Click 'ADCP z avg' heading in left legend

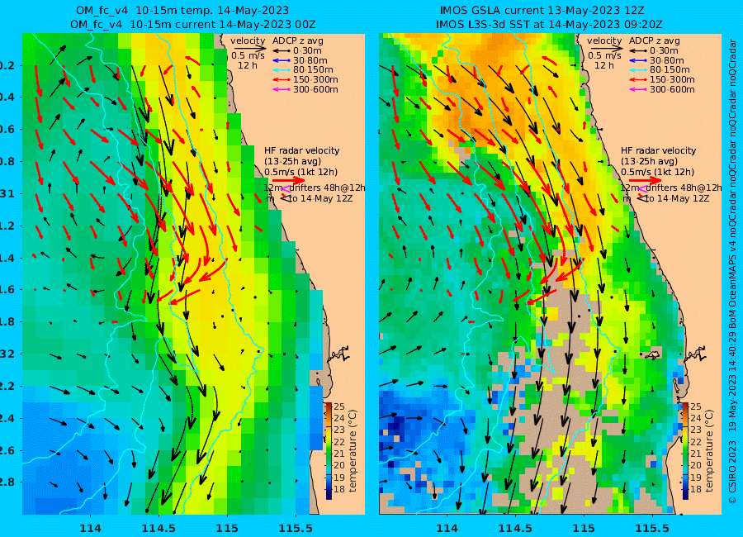coord(297,41)
